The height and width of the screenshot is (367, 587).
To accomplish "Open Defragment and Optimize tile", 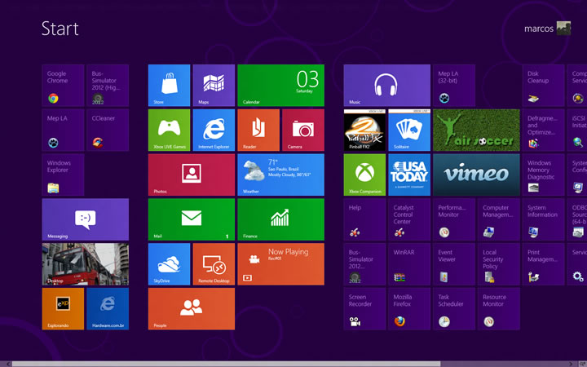I will point(543,130).
